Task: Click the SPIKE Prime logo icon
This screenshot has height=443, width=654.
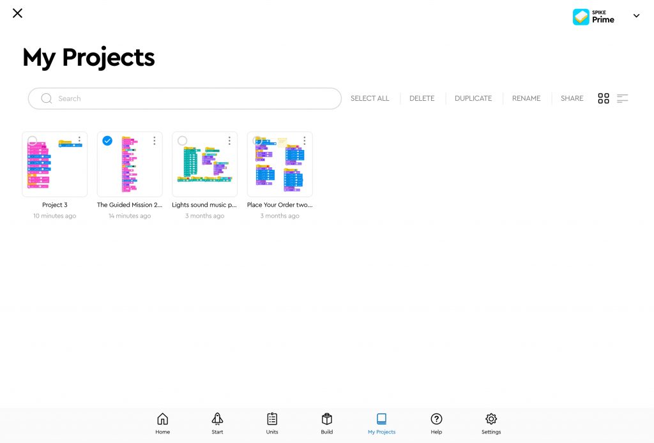Action: coord(581,17)
